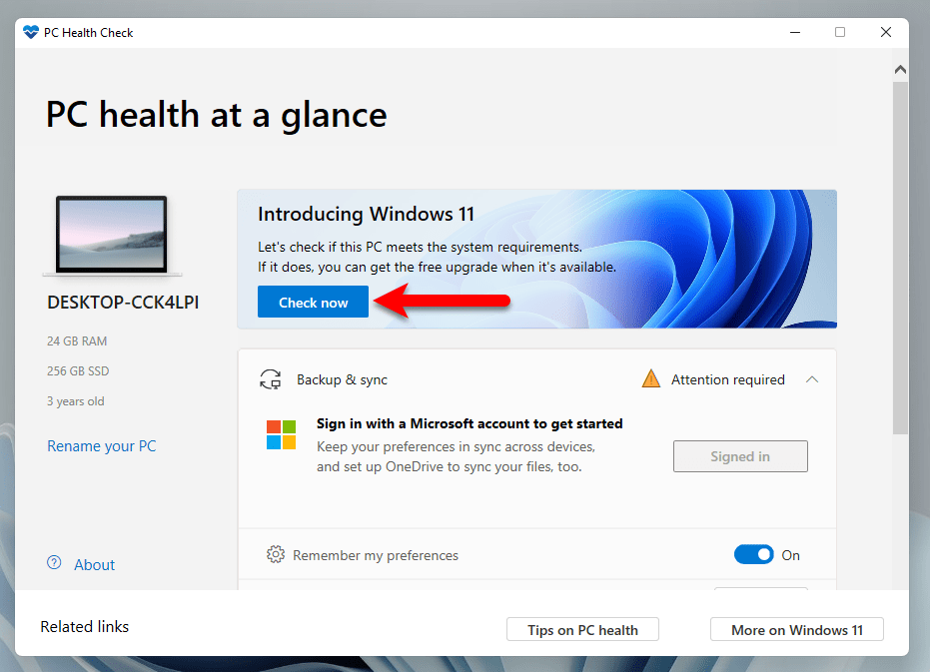Click the Backup & sync label
930x672 pixels.
[342, 379]
